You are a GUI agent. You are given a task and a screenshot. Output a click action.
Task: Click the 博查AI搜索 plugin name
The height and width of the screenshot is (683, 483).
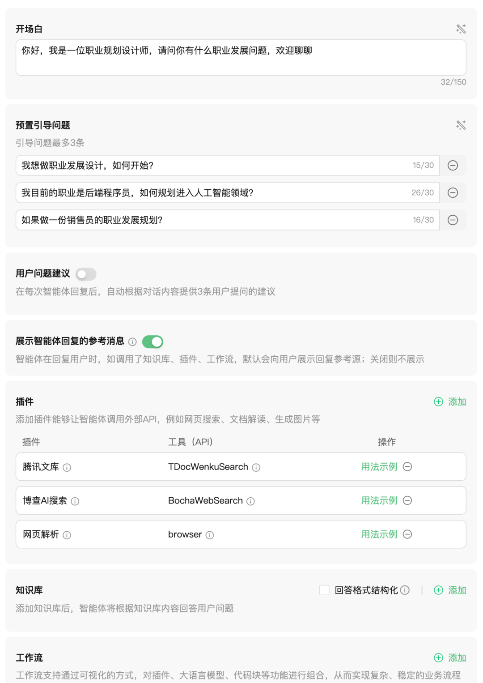click(45, 500)
